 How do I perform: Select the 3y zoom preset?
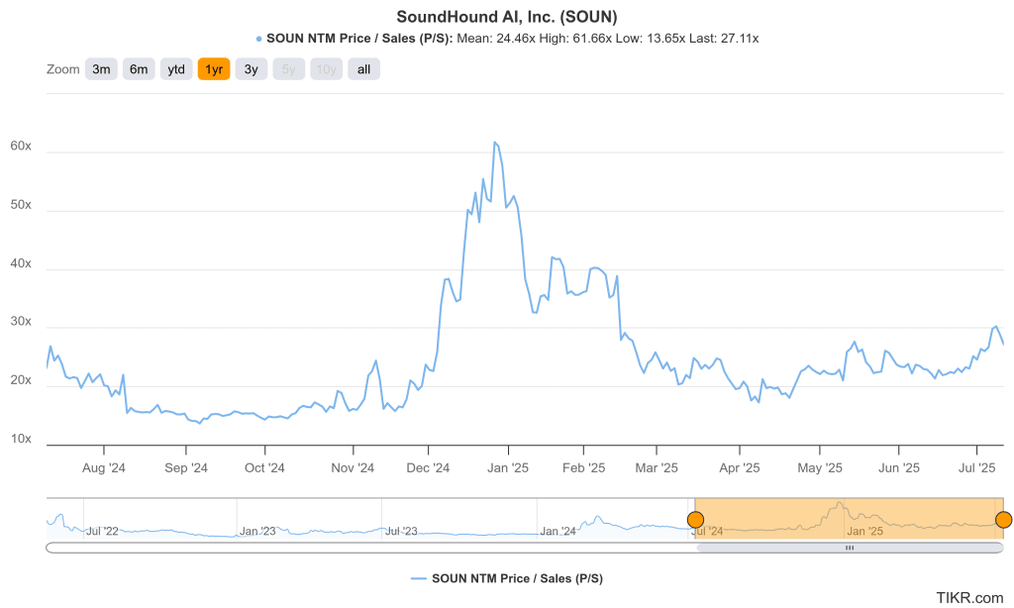tap(251, 68)
